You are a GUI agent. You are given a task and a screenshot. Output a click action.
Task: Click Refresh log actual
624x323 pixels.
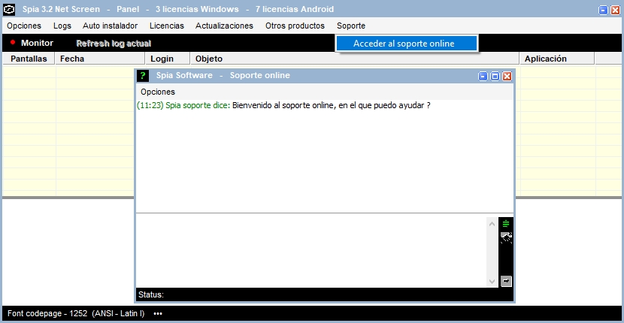114,44
